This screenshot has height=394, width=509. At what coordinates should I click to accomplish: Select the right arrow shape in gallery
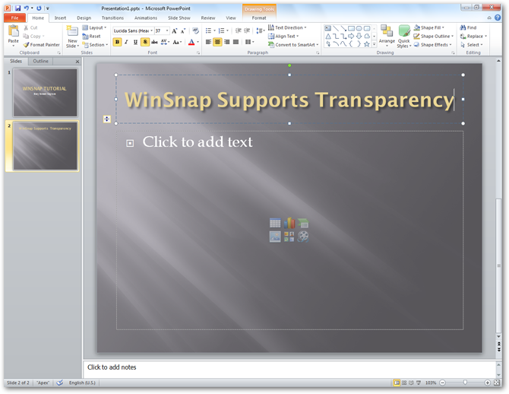point(351,36)
